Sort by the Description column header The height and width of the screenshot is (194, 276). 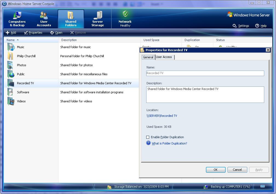tap(99, 40)
